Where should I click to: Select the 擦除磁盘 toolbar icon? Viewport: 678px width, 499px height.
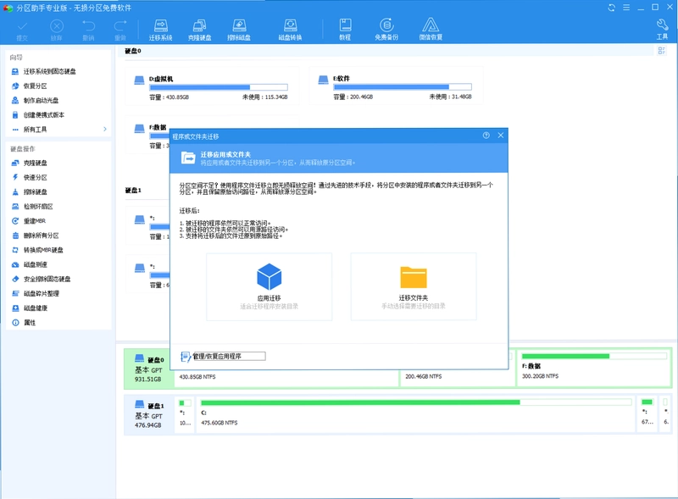click(x=239, y=30)
